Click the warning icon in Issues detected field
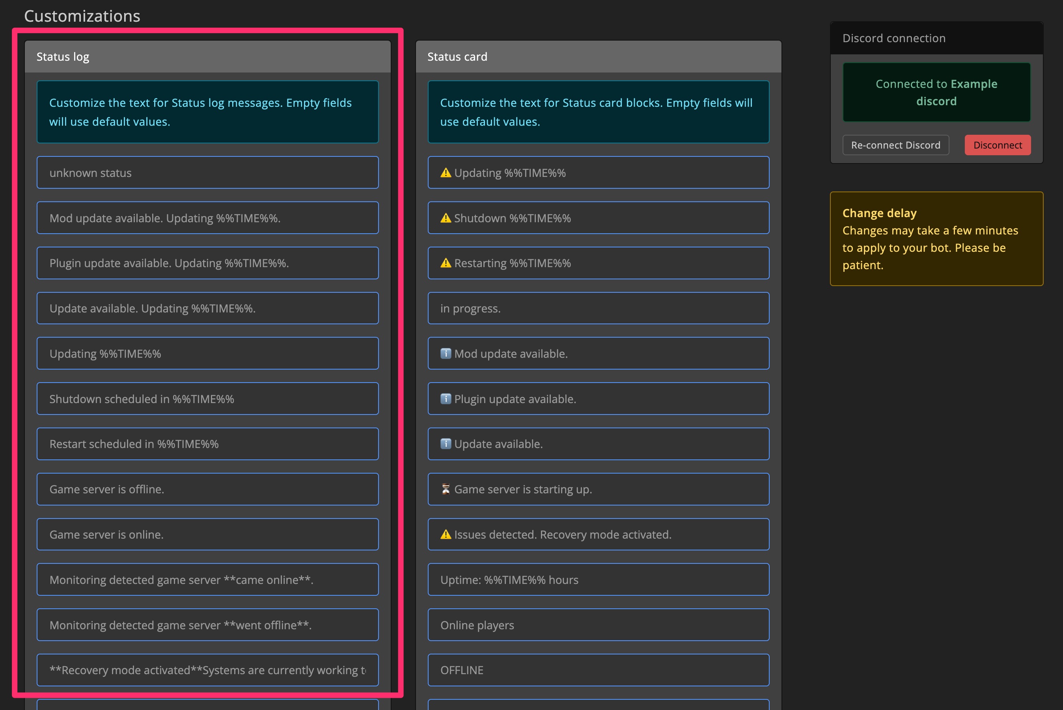Screen dimensions: 1063x710 446,534
